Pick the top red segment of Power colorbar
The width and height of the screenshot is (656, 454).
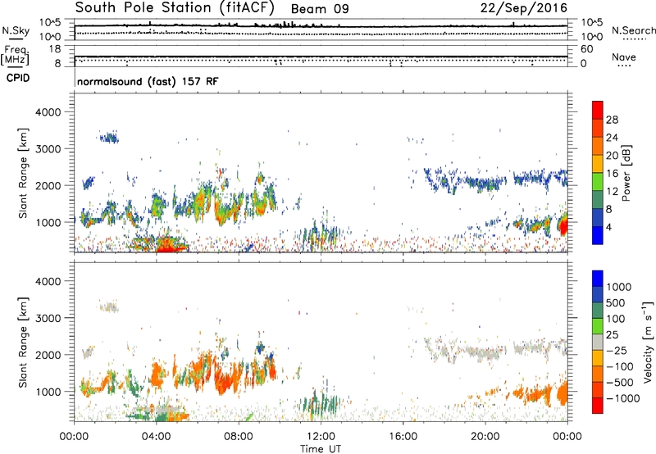[x=598, y=111]
